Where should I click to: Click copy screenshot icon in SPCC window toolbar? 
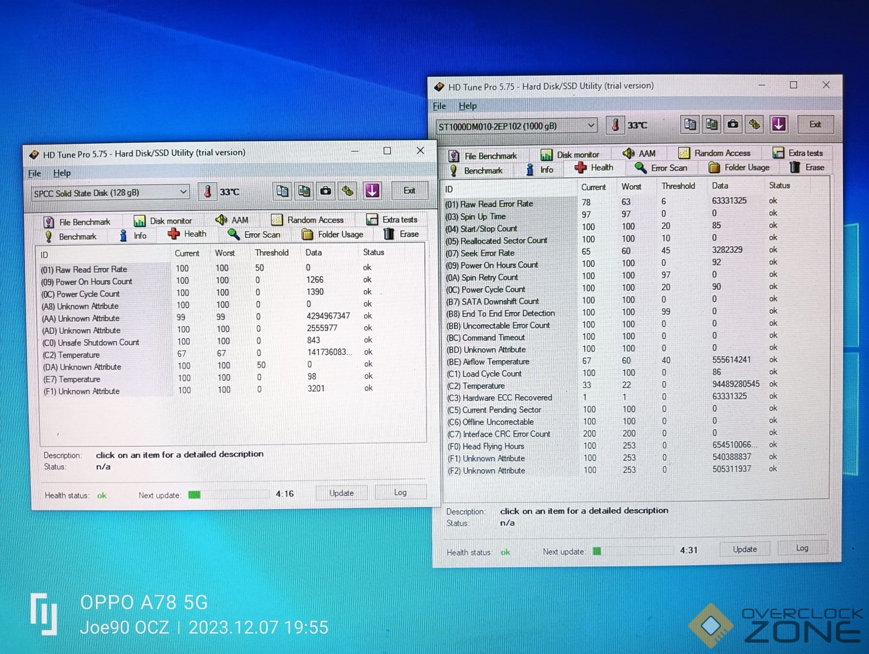[304, 191]
